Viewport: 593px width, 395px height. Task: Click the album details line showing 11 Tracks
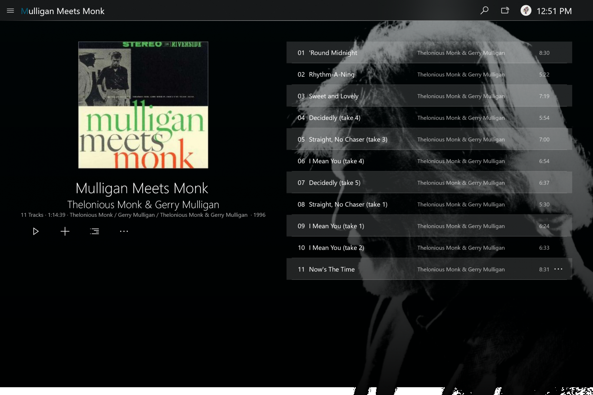click(x=143, y=215)
